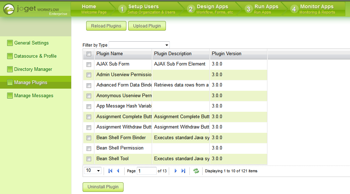Switch to the Monitor Apps tab
The height and width of the screenshot is (194, 350).
[317, 9]
